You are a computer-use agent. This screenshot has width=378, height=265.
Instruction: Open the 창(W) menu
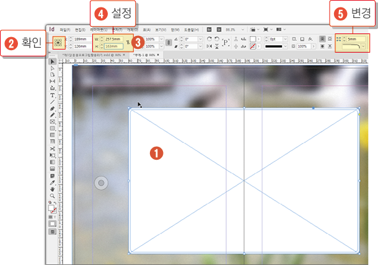click(x=175, y=30)
